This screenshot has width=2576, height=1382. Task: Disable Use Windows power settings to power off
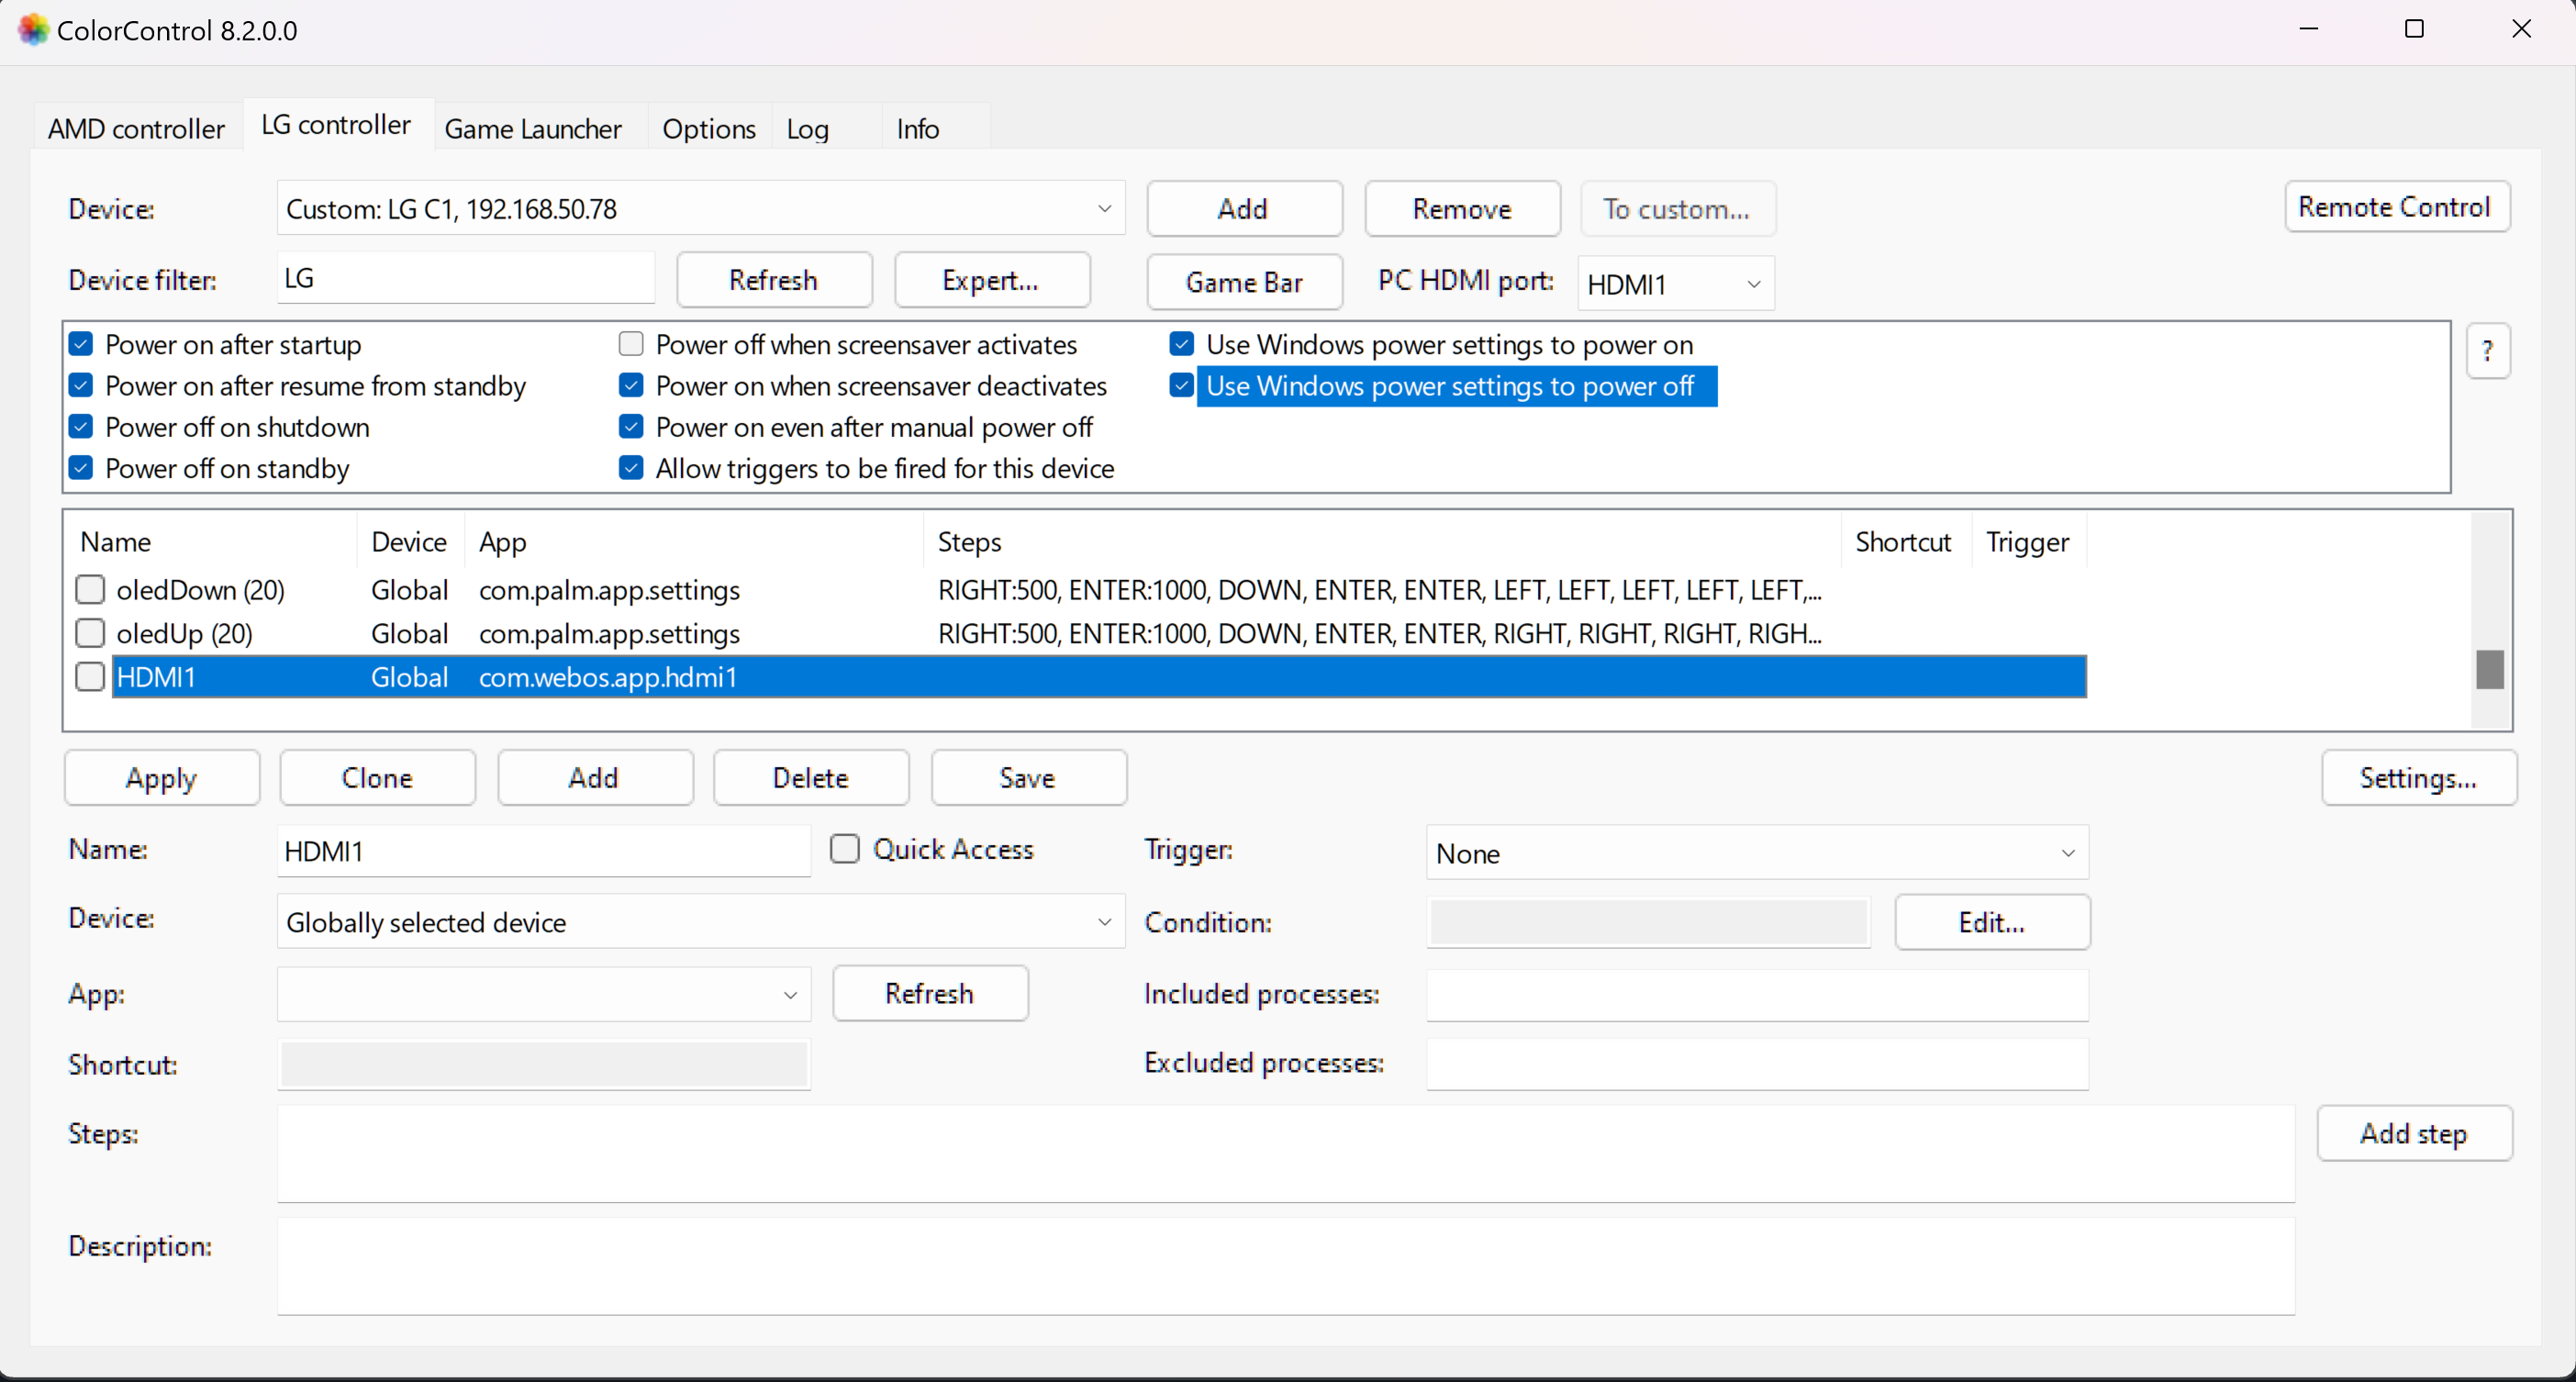(1181, 385)
